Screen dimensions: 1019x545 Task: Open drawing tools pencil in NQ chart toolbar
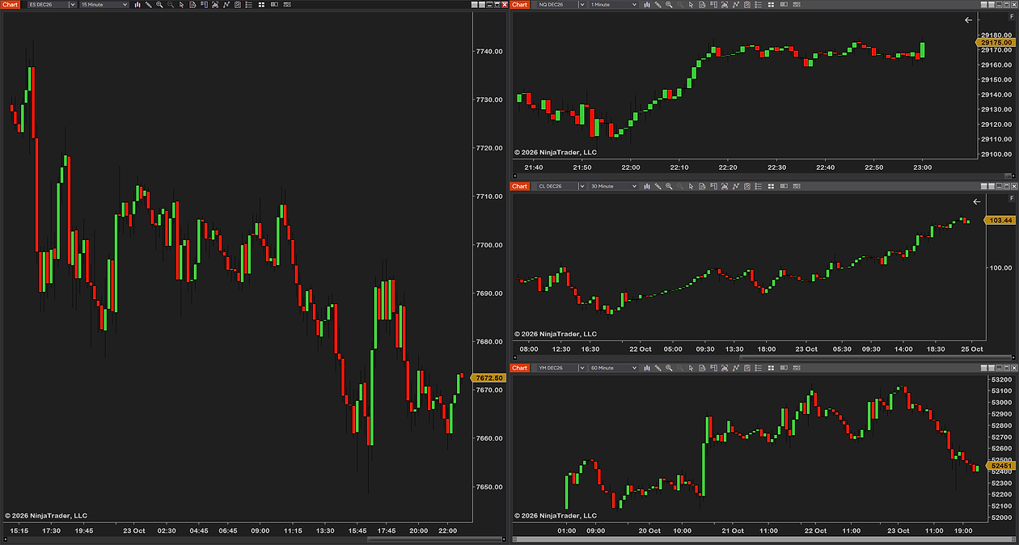click(x=658, y=5)
